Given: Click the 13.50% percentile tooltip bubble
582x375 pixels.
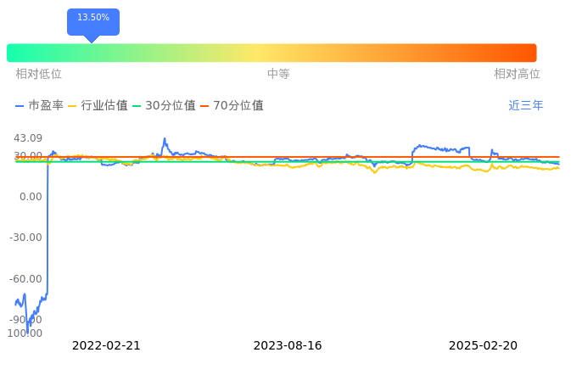Looking at the screenshot, I should click(93, 18).
